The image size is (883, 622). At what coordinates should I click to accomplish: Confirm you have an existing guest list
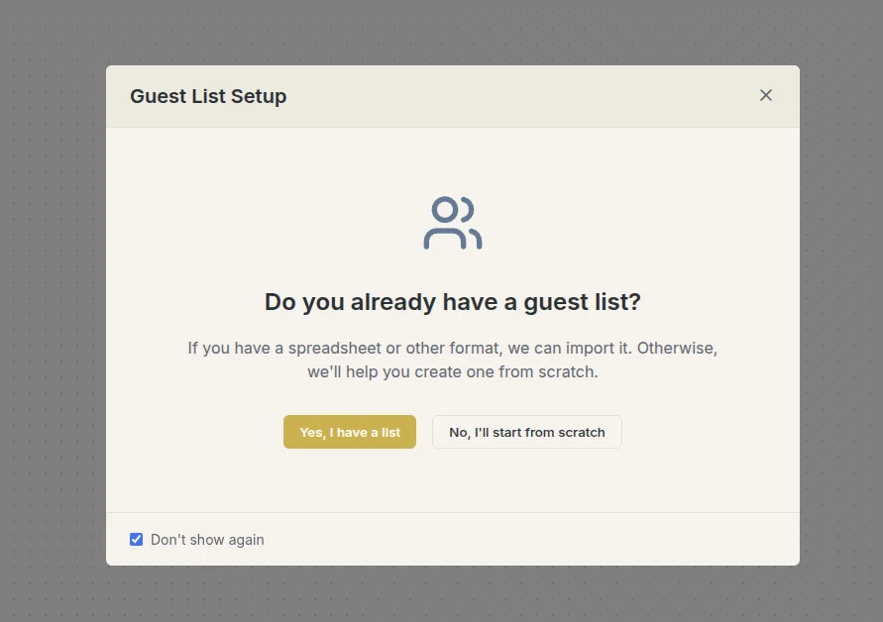click(350, 432)
